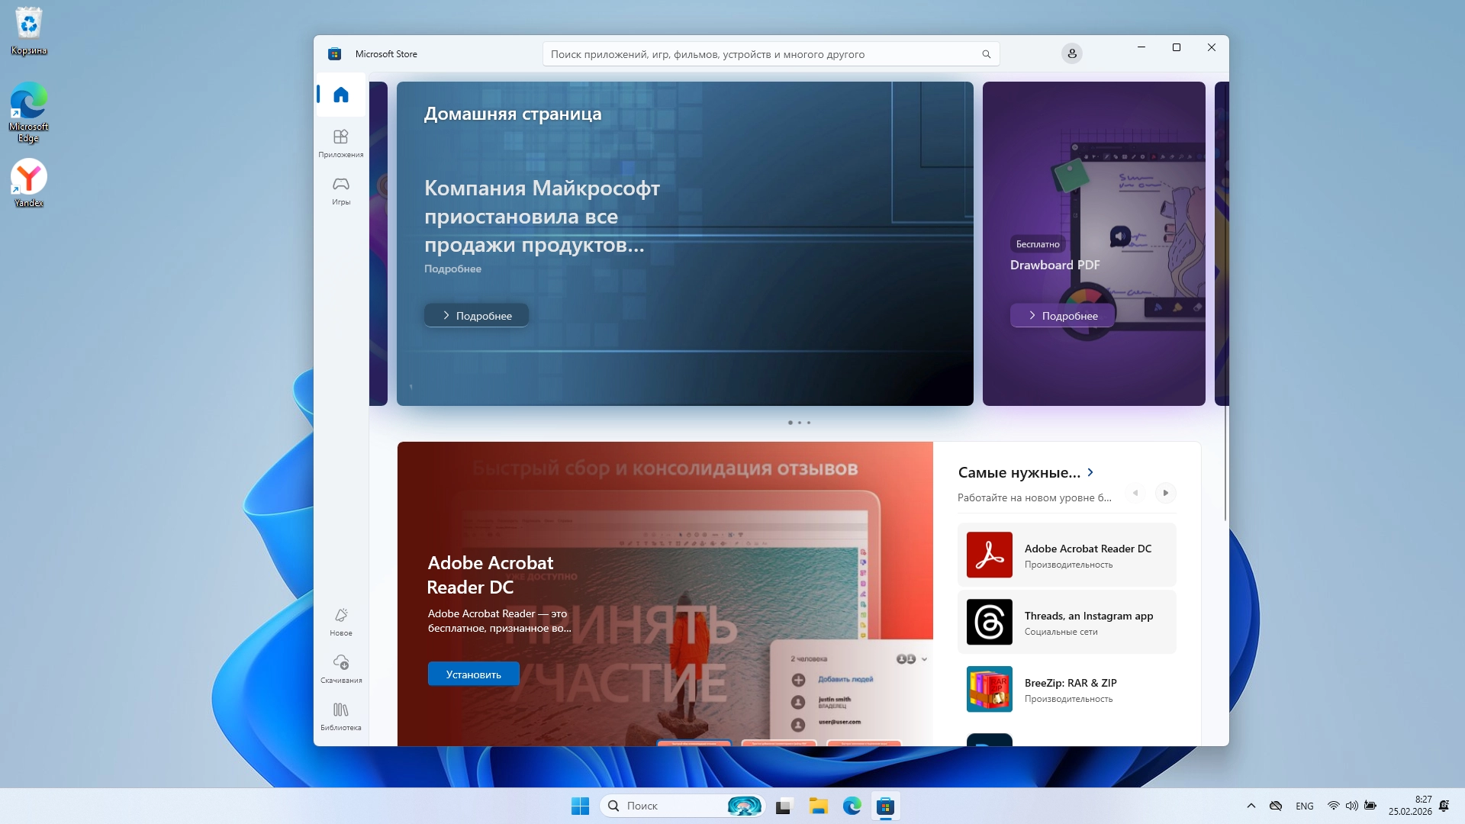Go to Games section in sidebar
Image resolution: width=1465 pixels, height=824 pixels.
click(340, 190)
